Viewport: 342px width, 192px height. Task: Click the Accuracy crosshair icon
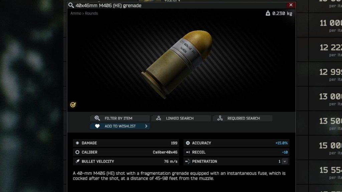tap(188, 143)
